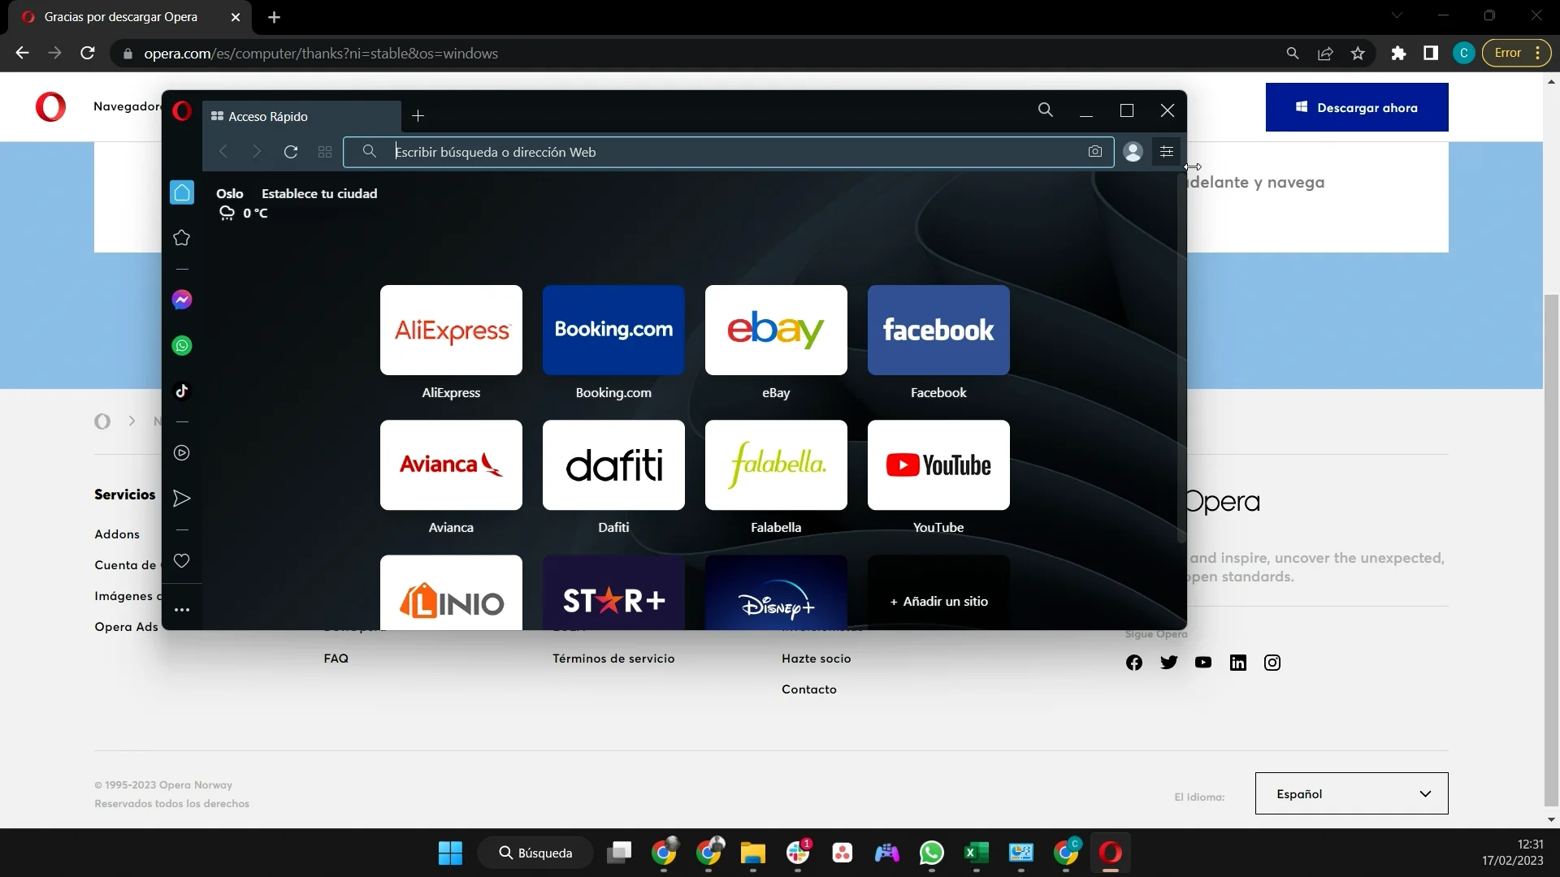The height and width of the screenshot is (877, 1560).
Task: Open TikTok in the Opera sidebar
Action: click(182, 391)
